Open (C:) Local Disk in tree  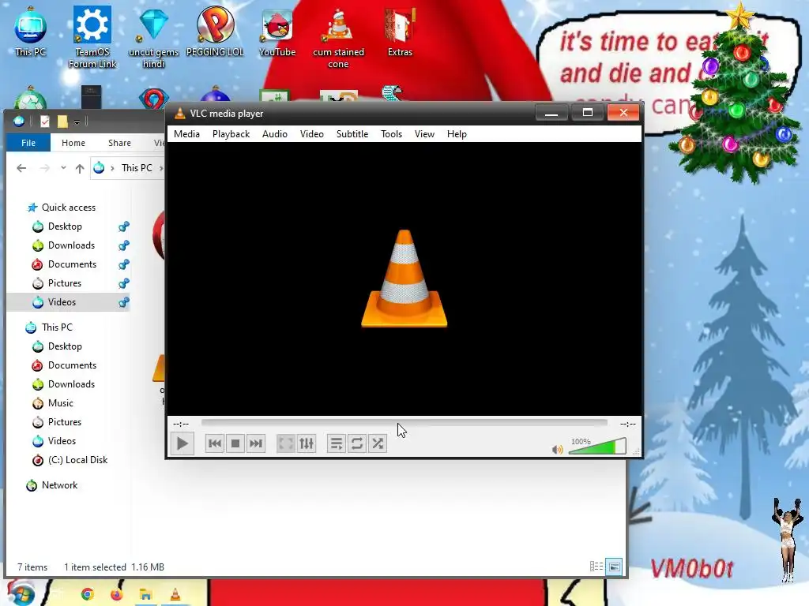coord(77,460)
